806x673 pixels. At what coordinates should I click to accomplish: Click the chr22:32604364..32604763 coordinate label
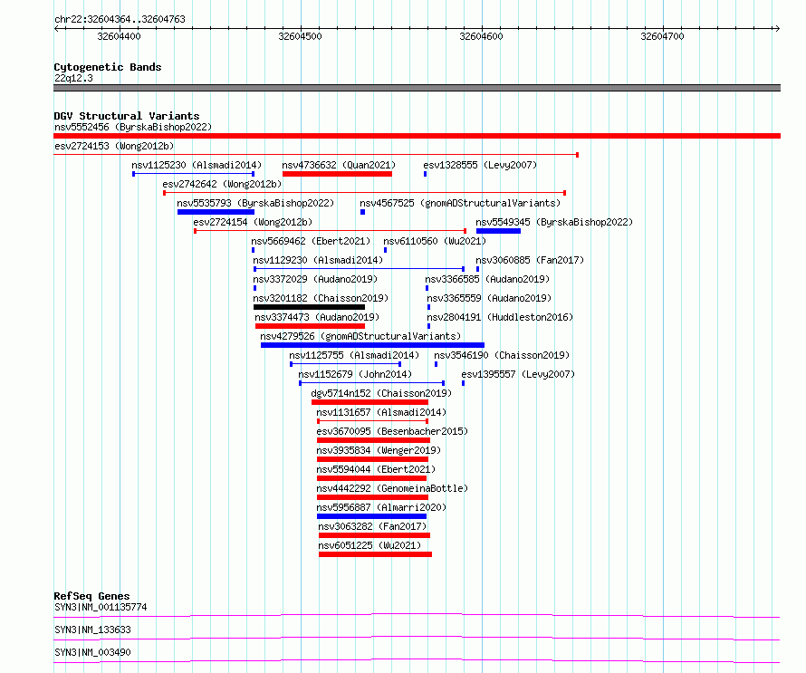click(120, 20)
